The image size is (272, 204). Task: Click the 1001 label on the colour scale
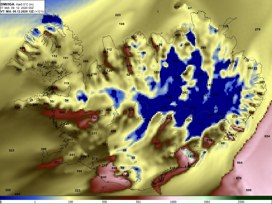[207, 202]
